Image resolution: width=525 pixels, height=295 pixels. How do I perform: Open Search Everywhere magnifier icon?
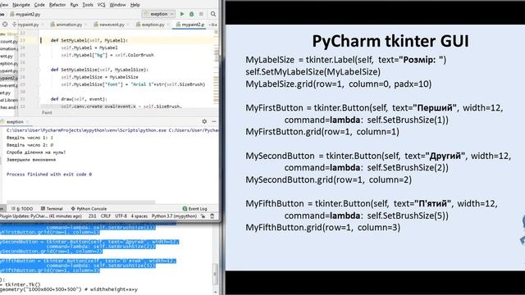213,14
